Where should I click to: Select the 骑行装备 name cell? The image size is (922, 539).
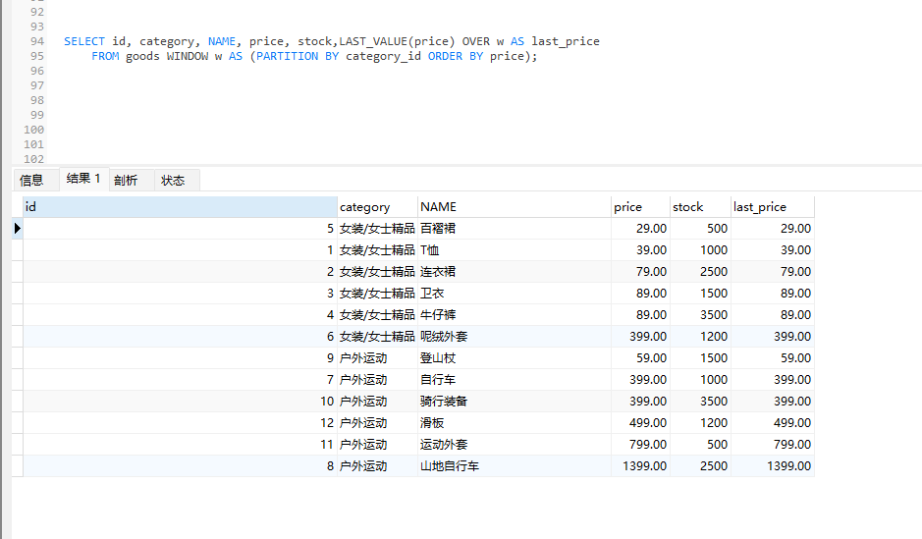pos(515,401)
